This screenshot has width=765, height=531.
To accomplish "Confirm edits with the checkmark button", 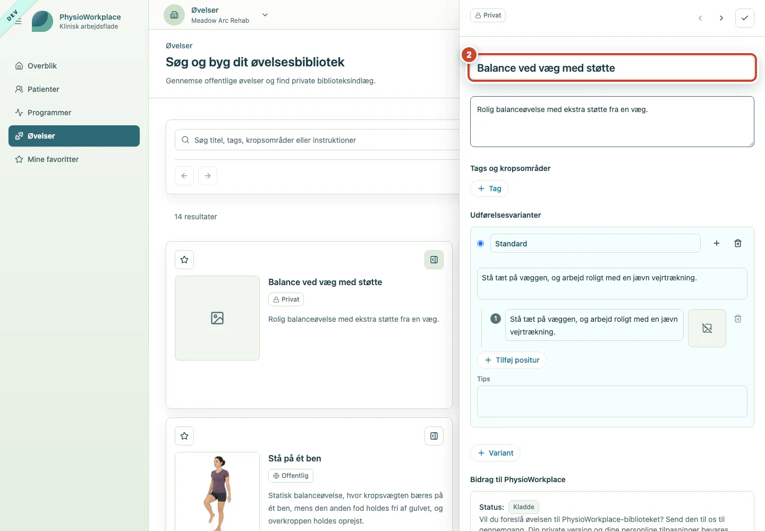I will click(745, 18).
